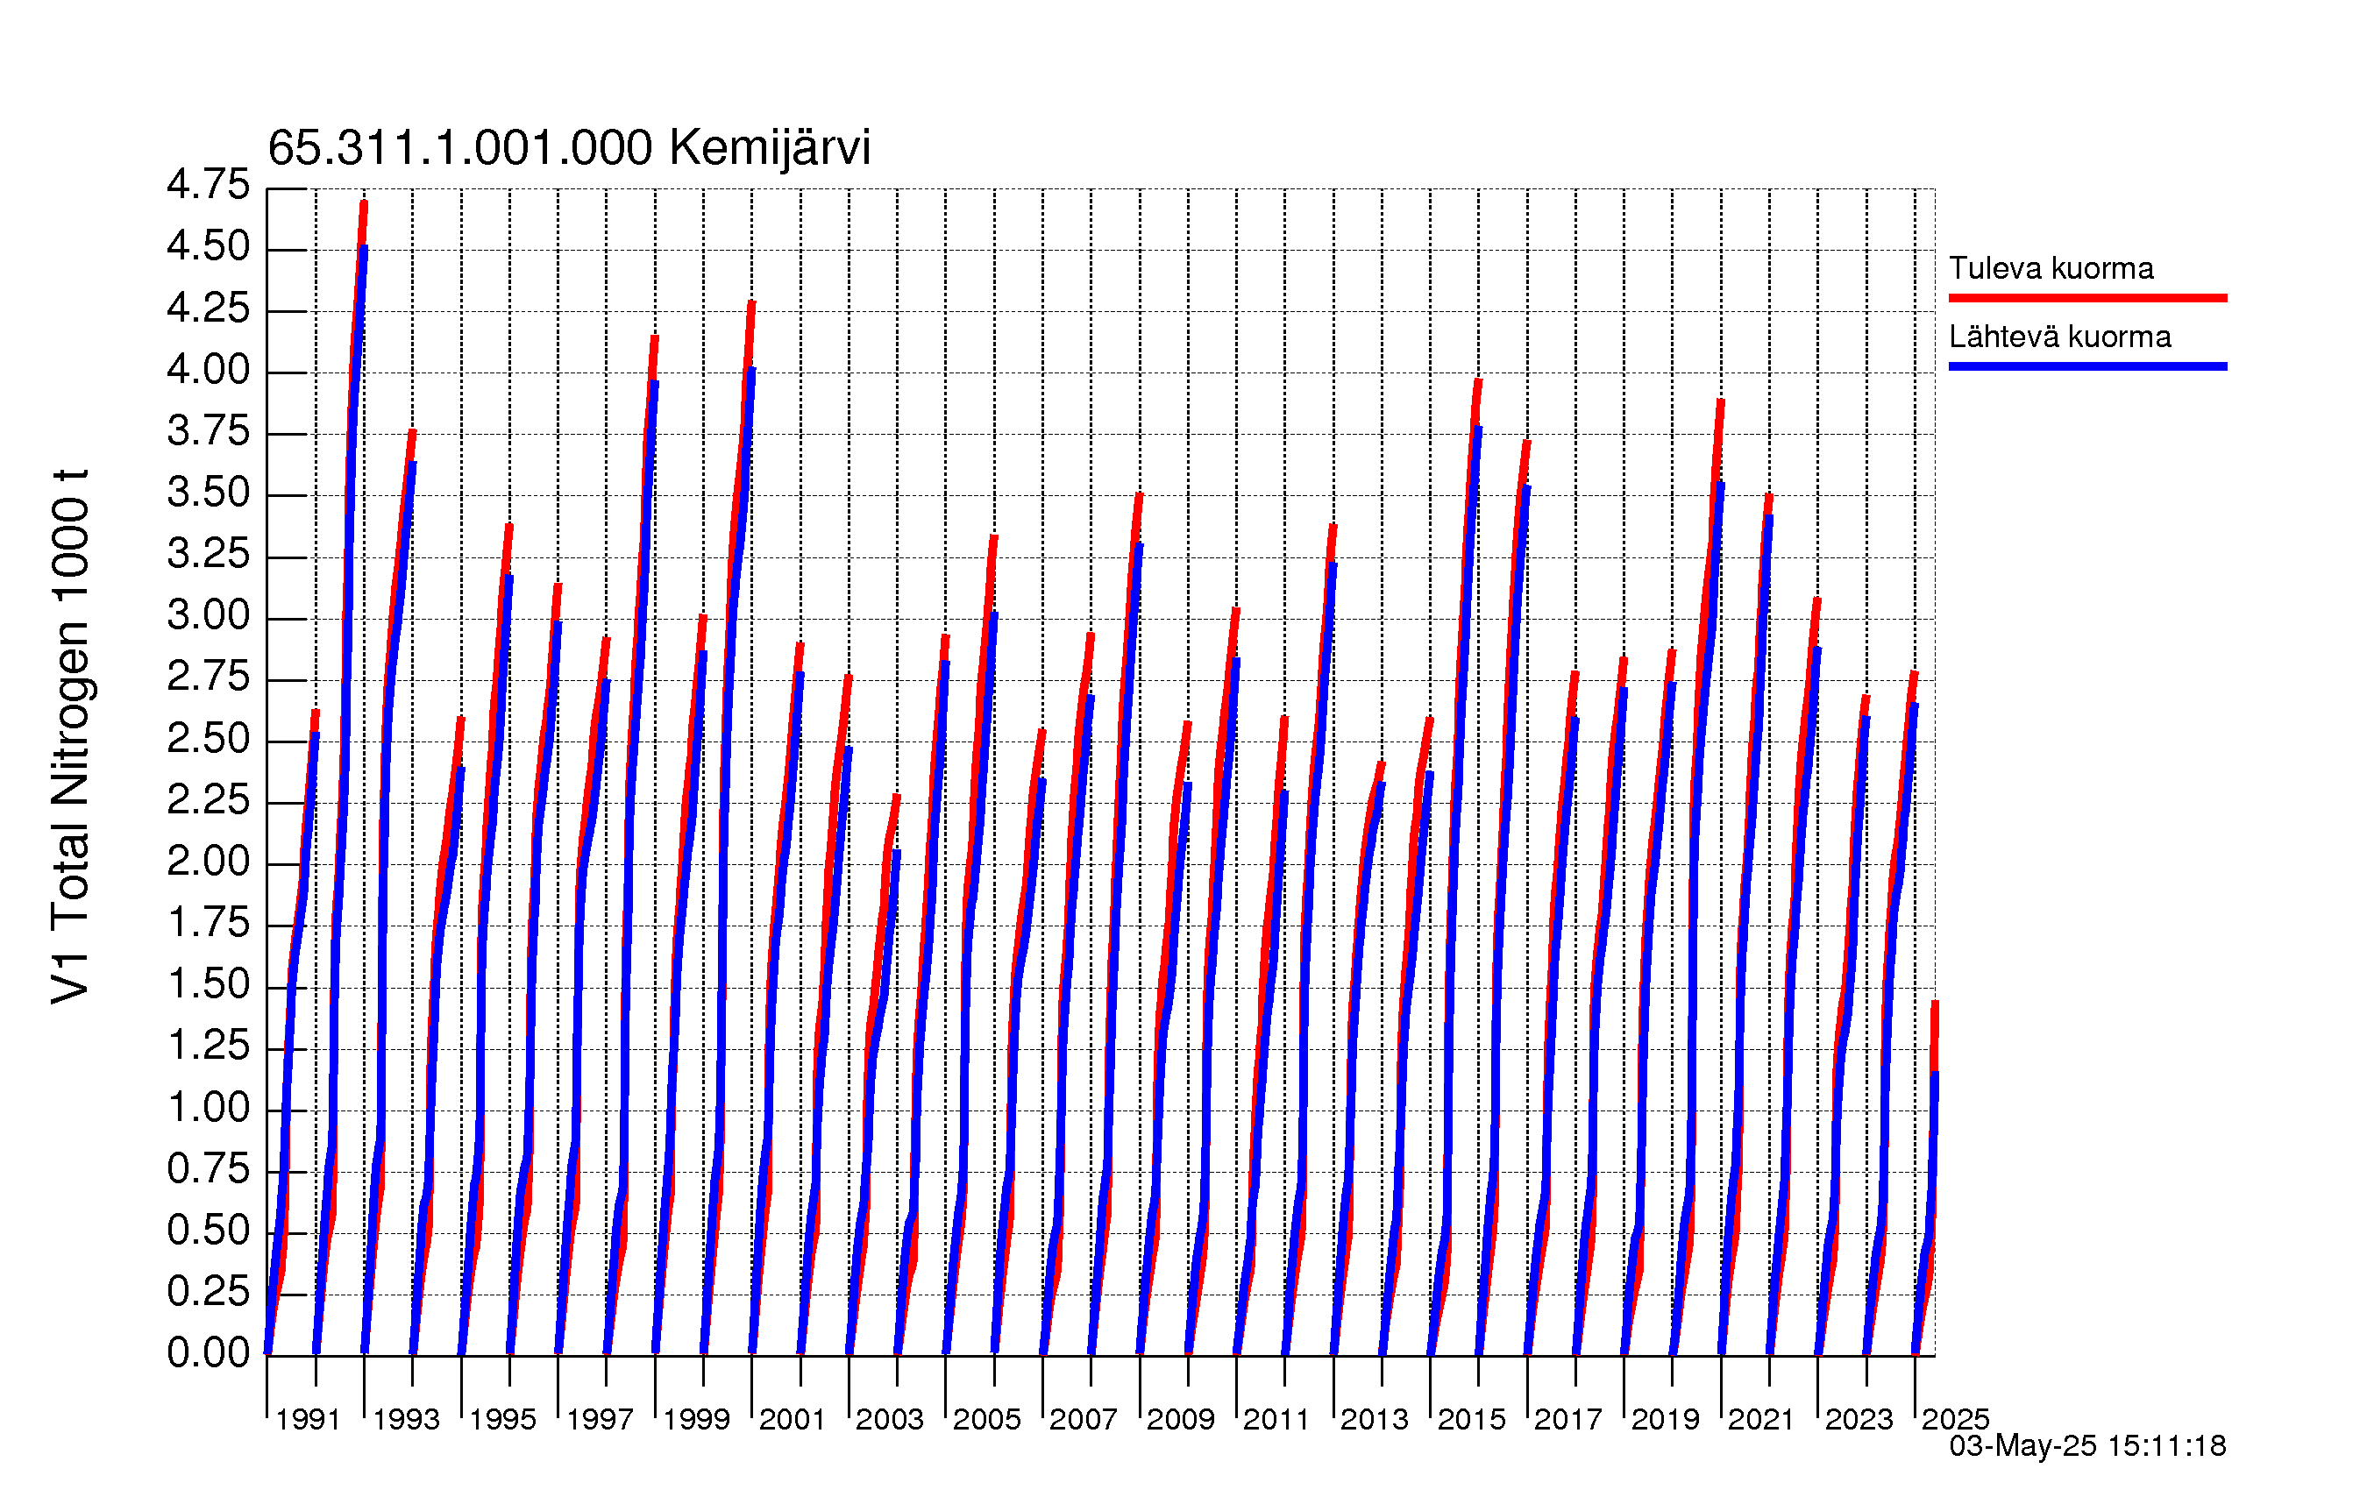Click the x-axis year label 1997
This screenshot has width=2367, height=1490.
600,1419
